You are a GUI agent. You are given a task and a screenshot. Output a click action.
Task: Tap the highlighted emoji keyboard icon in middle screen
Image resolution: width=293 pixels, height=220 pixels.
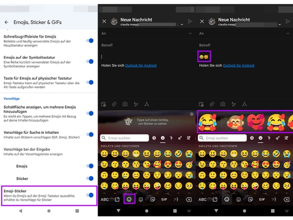click(x=129, y=199)
